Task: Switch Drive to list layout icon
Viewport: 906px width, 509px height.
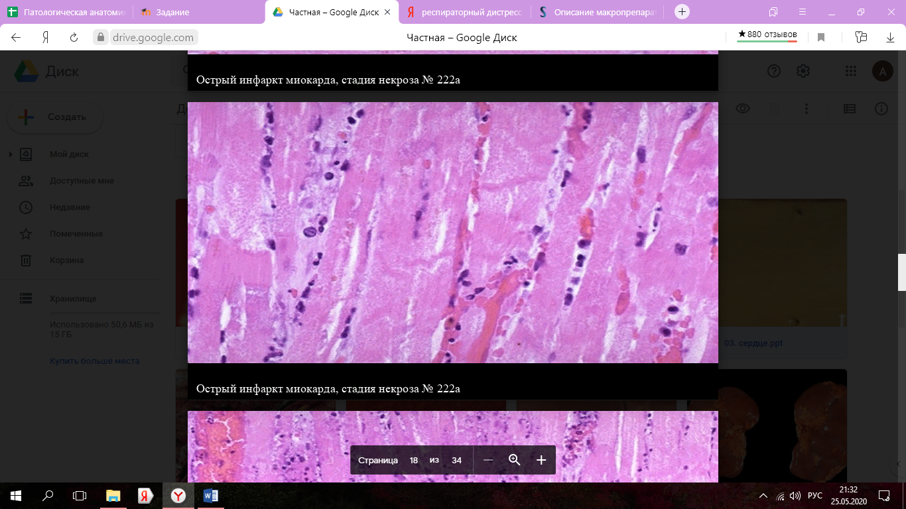Action: pos(850,109)
